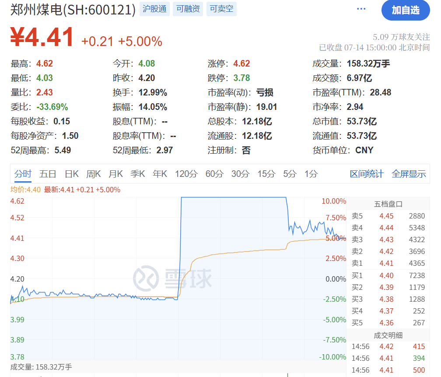The height and width of the screenshot is (377, 441).
Task: Choose the 5分 interval tab
Action: pyautogui.click(x=289, y=174)
